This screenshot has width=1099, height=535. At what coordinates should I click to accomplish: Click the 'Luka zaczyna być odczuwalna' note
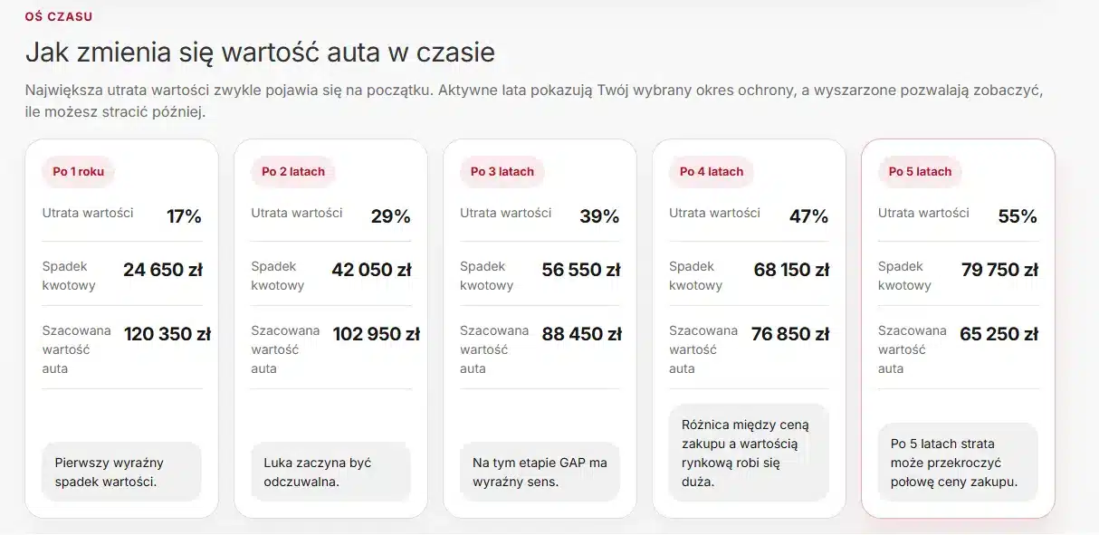[330, 472]
